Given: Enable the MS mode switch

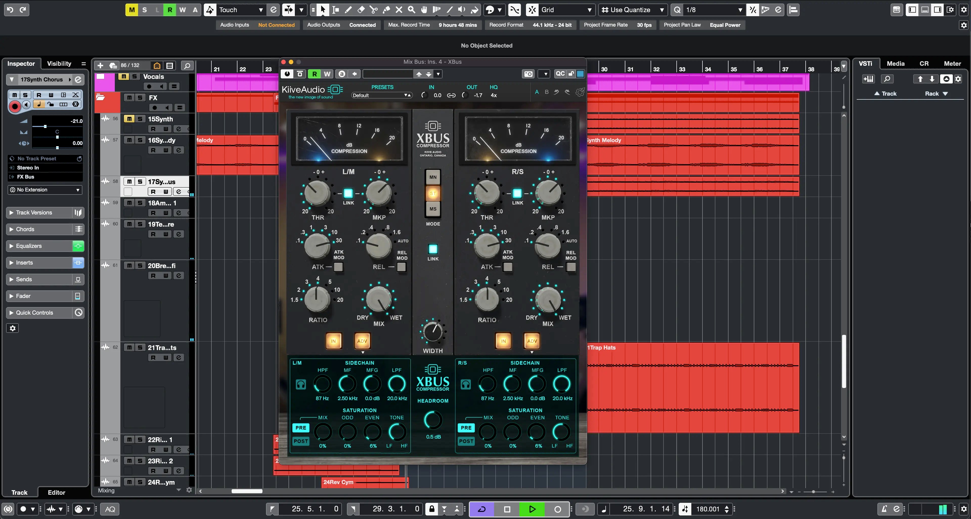Looking at the screenshot, I should point(433,209).
